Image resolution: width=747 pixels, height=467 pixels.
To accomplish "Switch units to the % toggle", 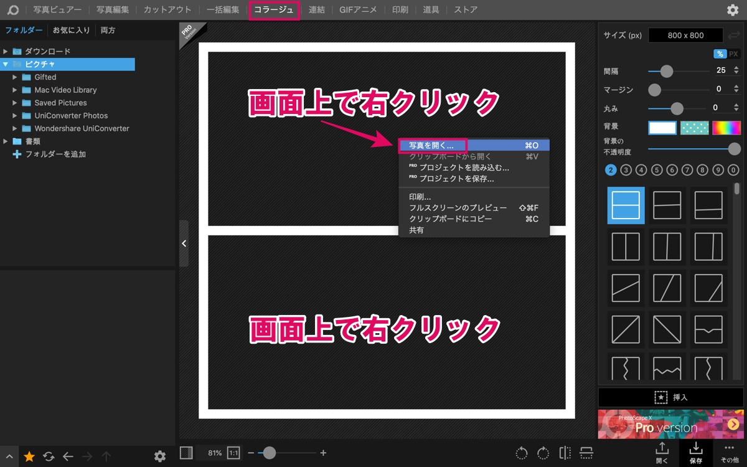I will [720, 54].
